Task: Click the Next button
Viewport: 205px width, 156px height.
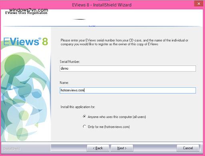Action: 122,148
